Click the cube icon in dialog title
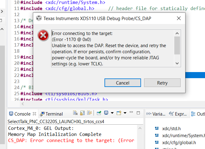This screenshot has height=149, width=205. click(x=39, y=18)
